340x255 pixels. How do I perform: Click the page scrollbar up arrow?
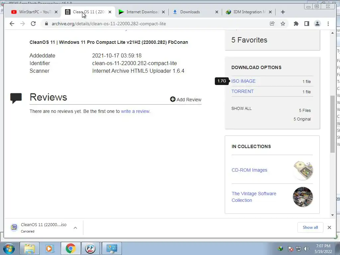tap(332, 33)
